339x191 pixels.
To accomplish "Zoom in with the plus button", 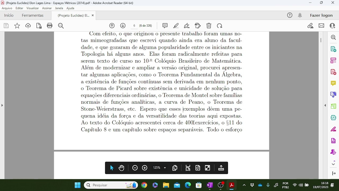I will [145, 168].
